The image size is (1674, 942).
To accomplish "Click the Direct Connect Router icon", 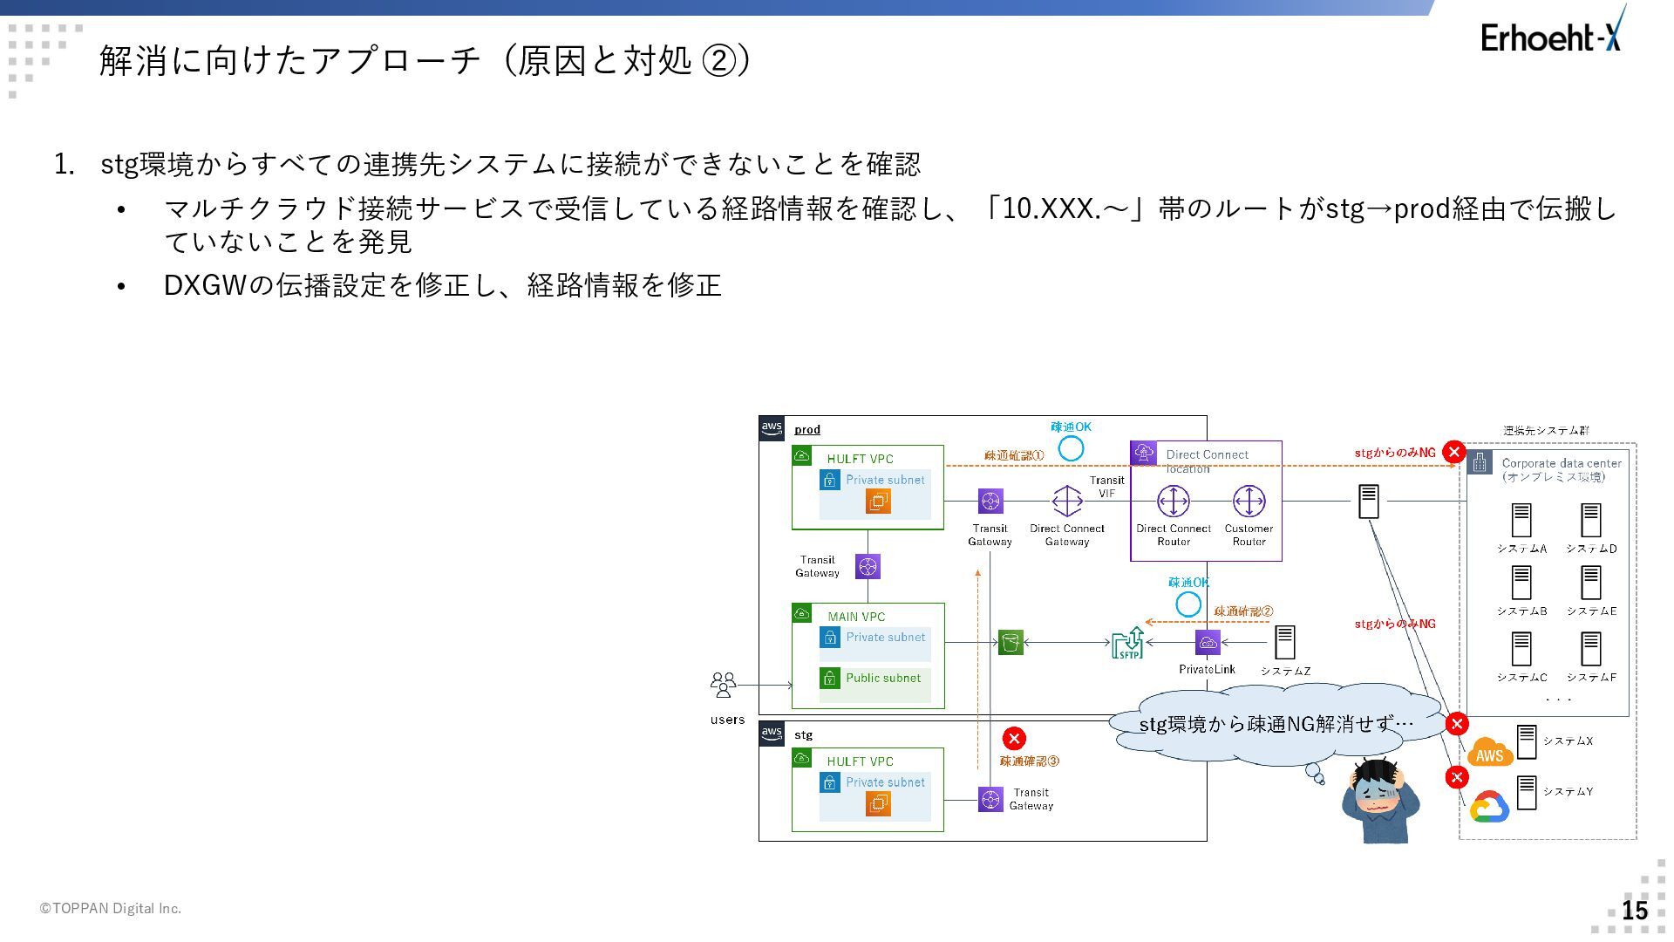I will (x=1173, y=502).
